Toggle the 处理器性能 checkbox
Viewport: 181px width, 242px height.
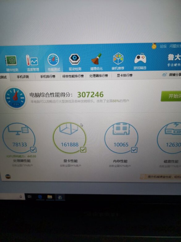(x=33, y=150)
